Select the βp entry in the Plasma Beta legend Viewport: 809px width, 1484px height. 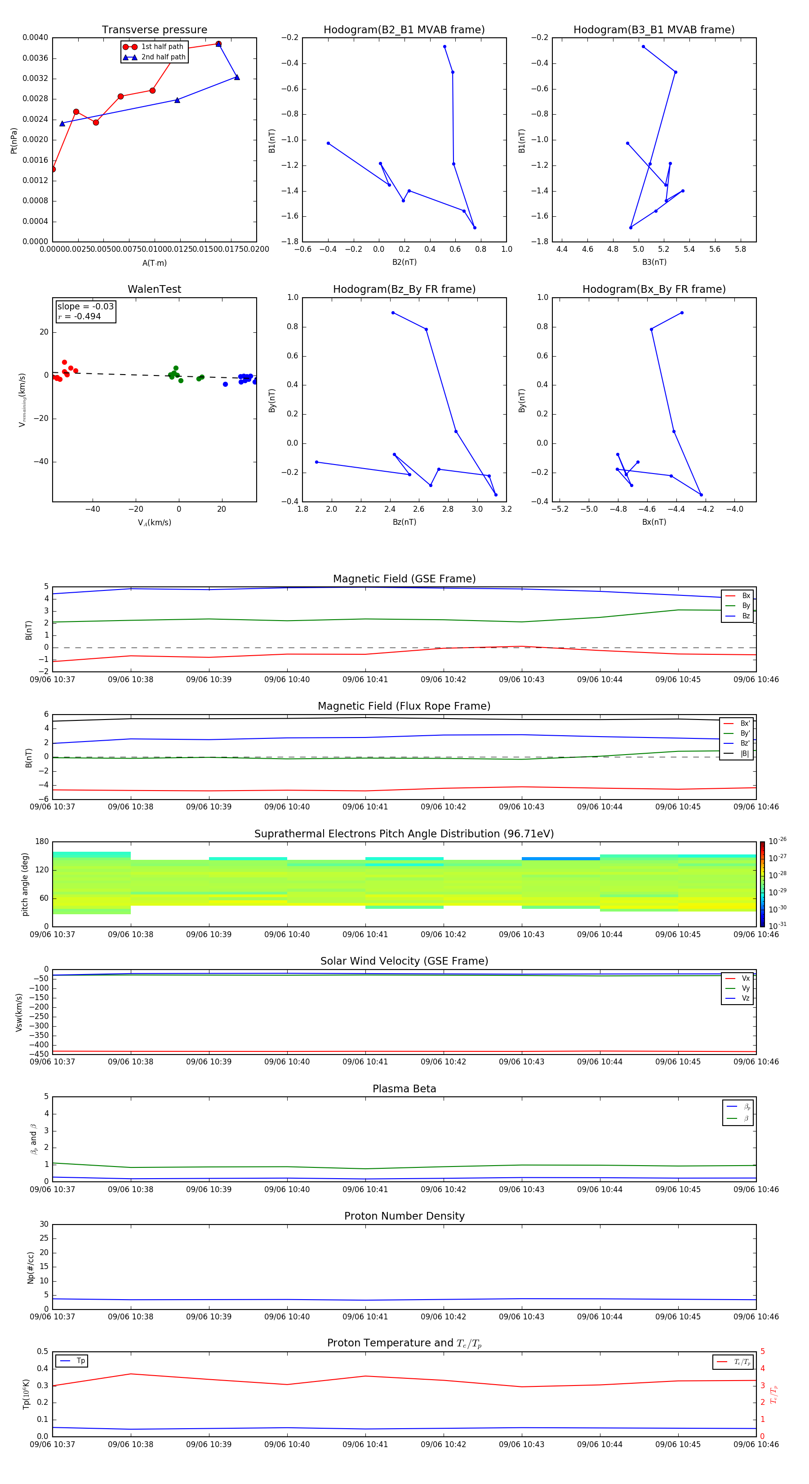click(738, 1106)
